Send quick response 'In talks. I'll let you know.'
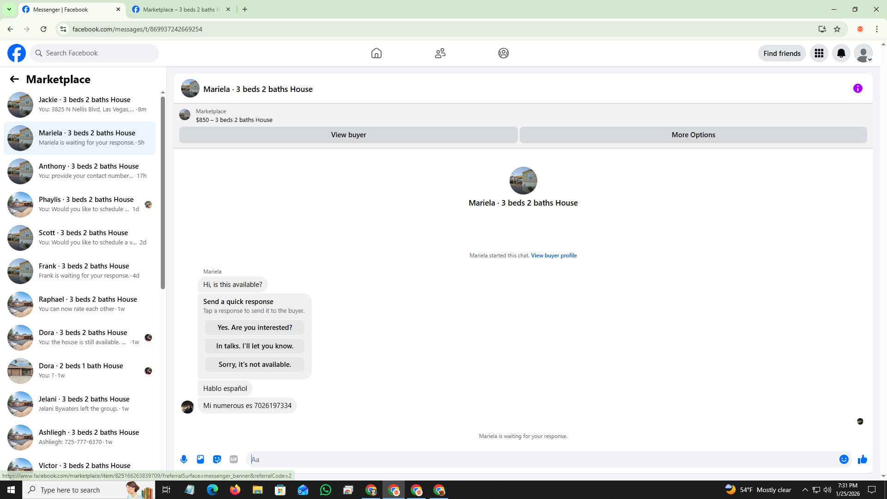This screenshot has height=499, width=887. click(255, 346)
